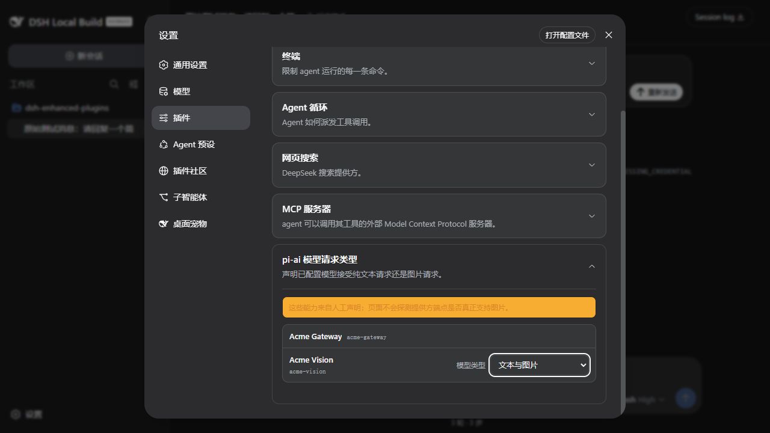Click the DSH Local Build logo
This screenshot has width=770, height=433.
point(16,22)
